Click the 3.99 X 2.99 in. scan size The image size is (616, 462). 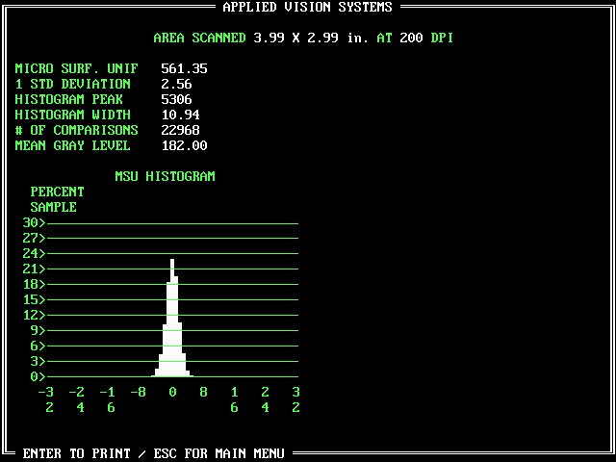point(311,38)
